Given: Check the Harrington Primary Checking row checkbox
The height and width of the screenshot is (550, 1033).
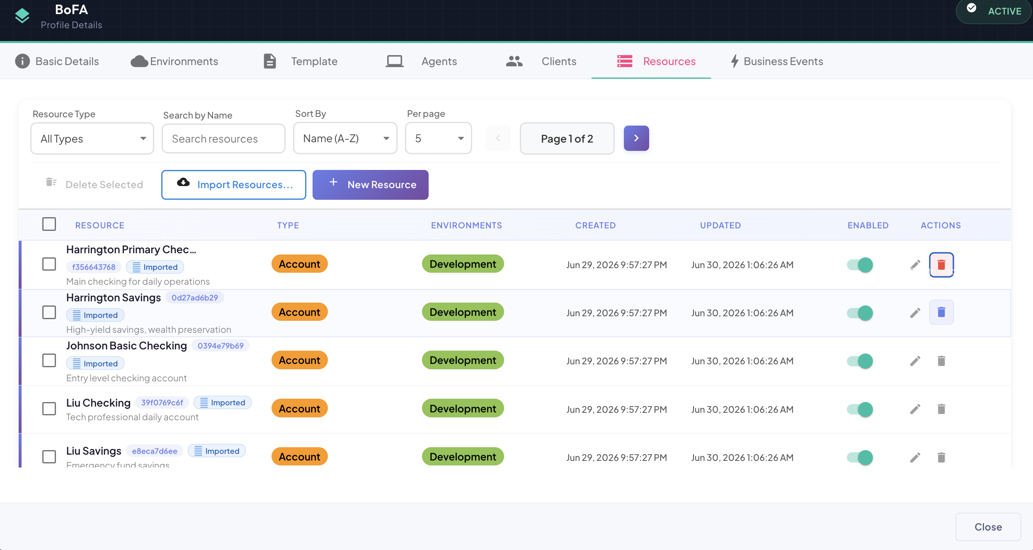Looking at the screenshot, I should [49, 264].
